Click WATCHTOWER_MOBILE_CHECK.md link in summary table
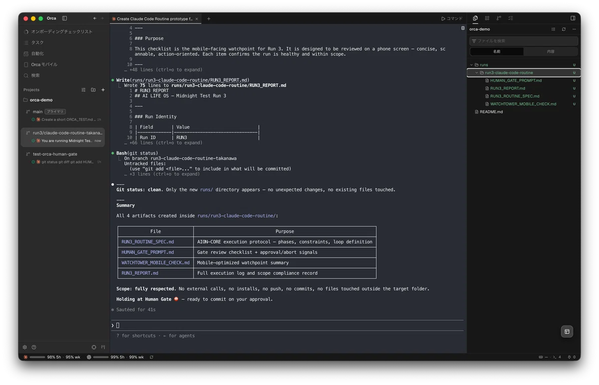Image resolution: width=599 pixels, height=385 pixels. (x=156, y=263)
